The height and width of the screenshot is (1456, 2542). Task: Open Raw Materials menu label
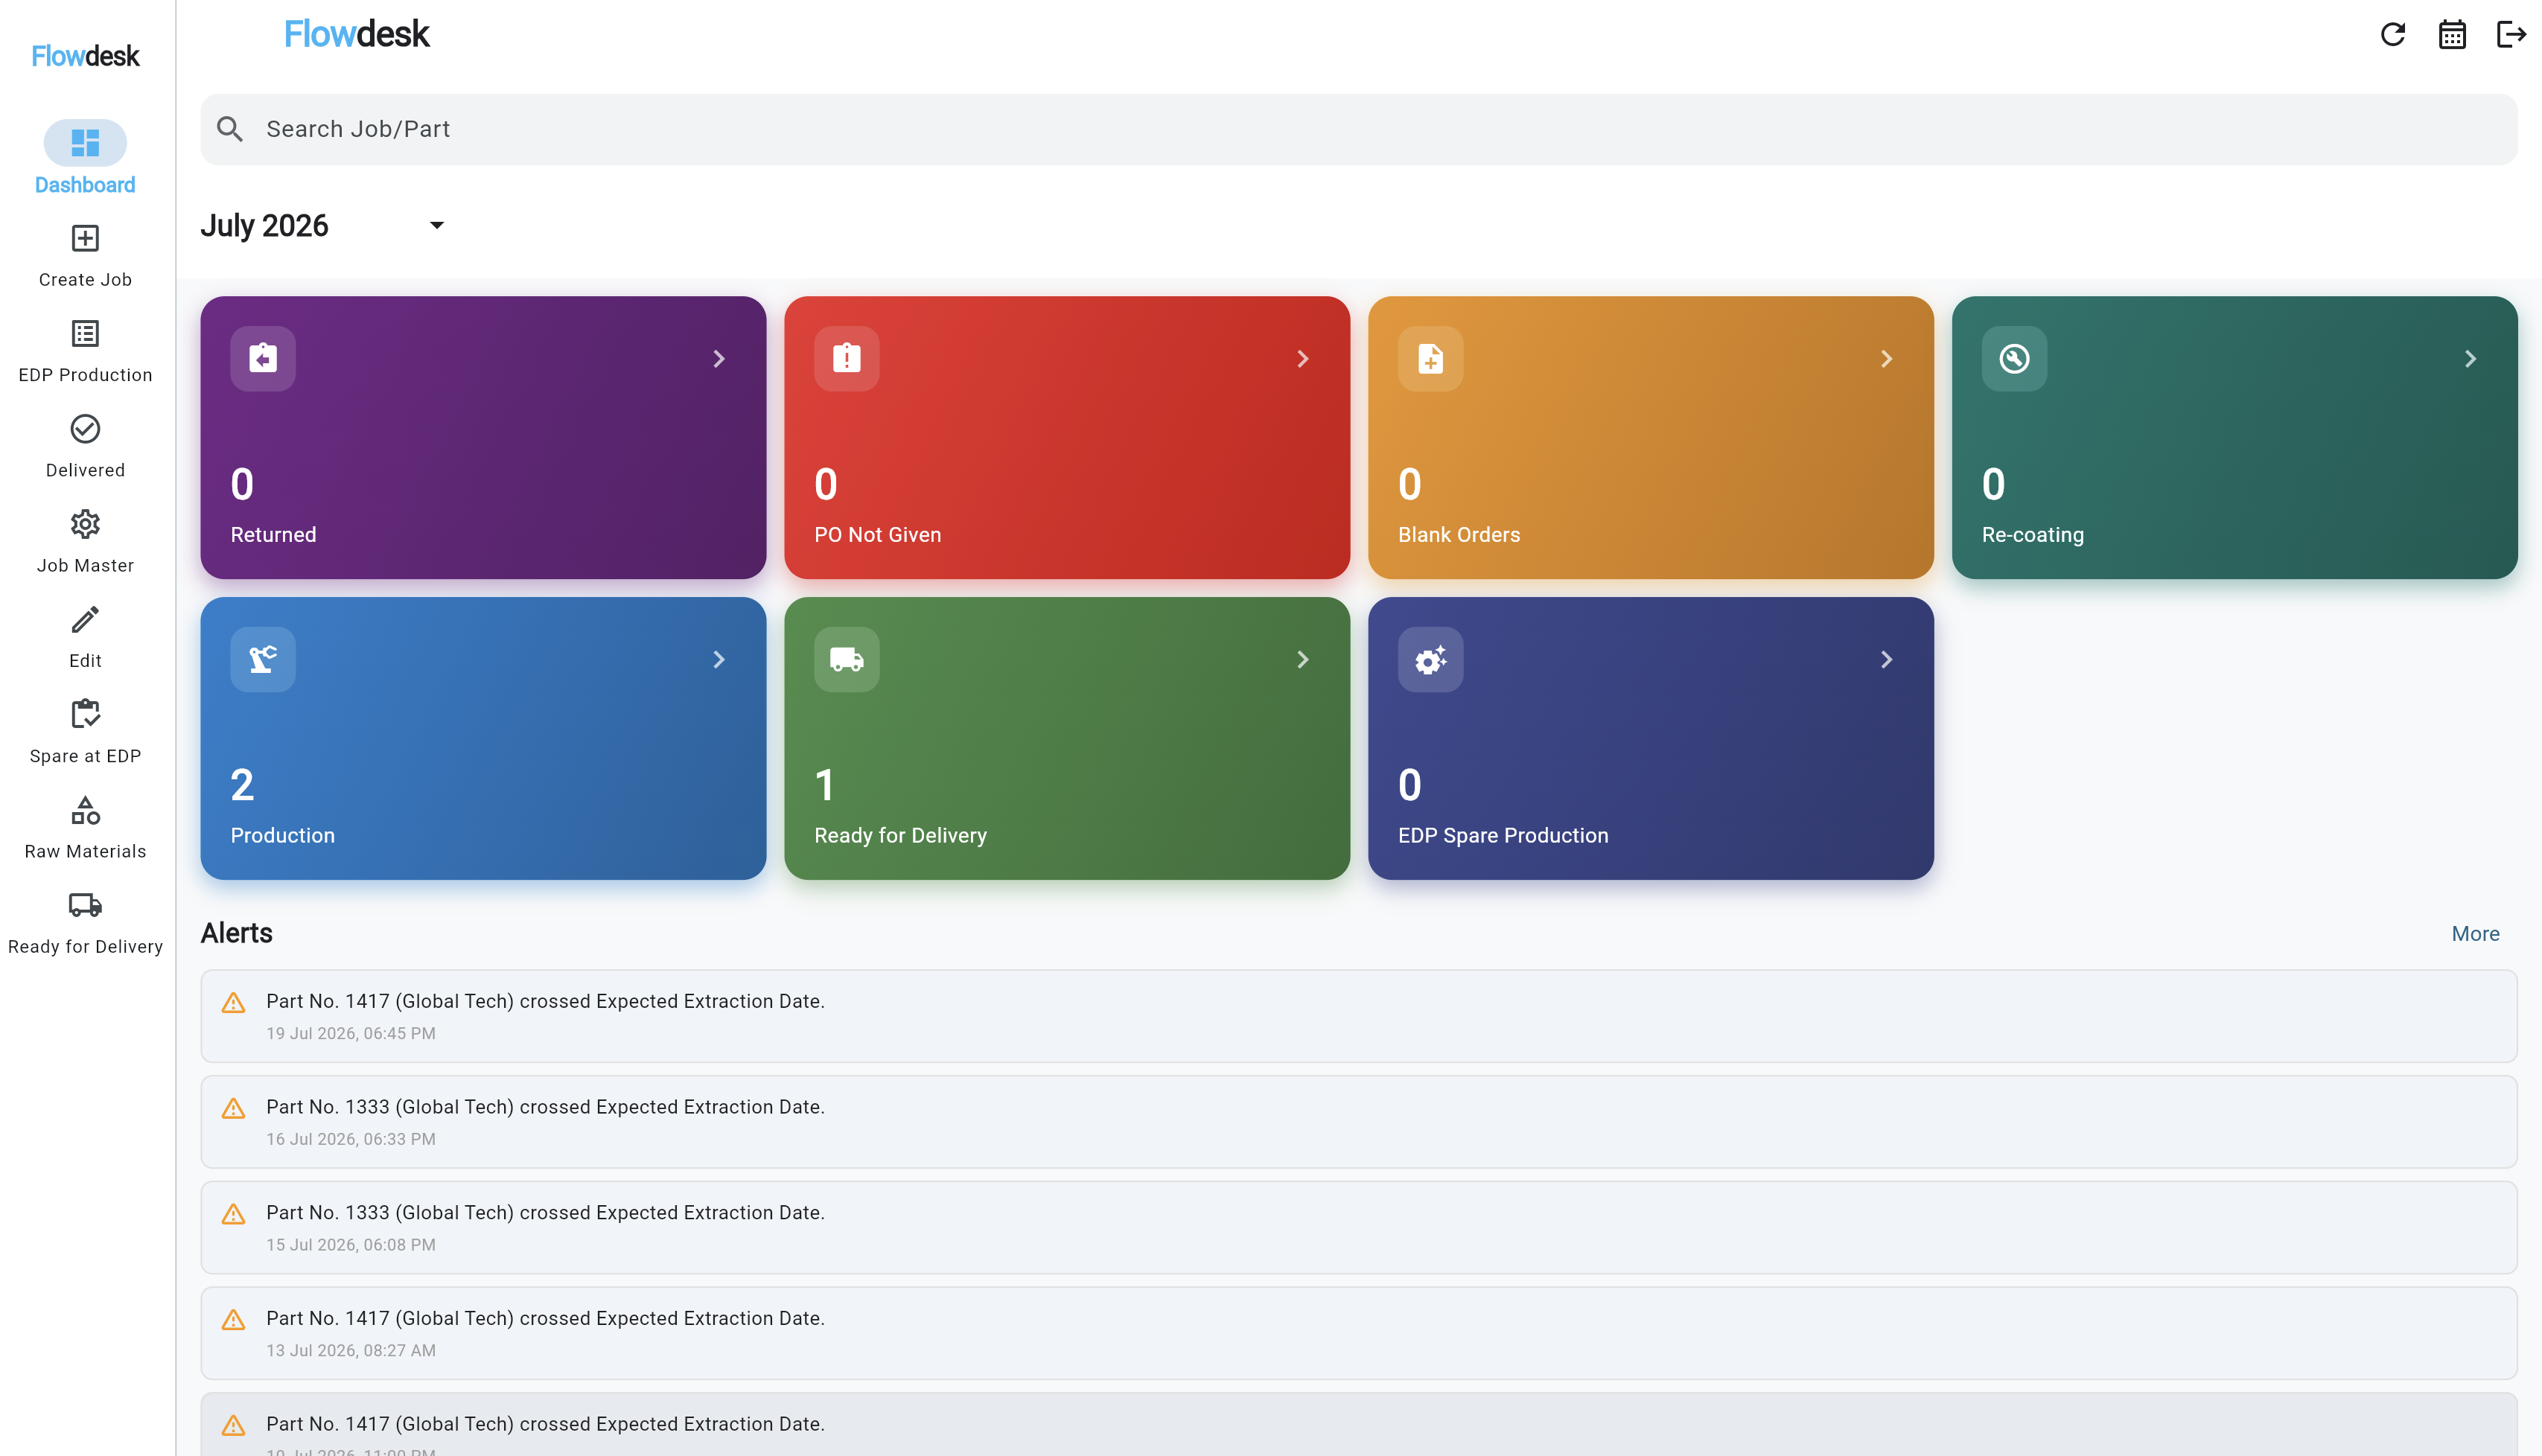(x=85, y=852)
